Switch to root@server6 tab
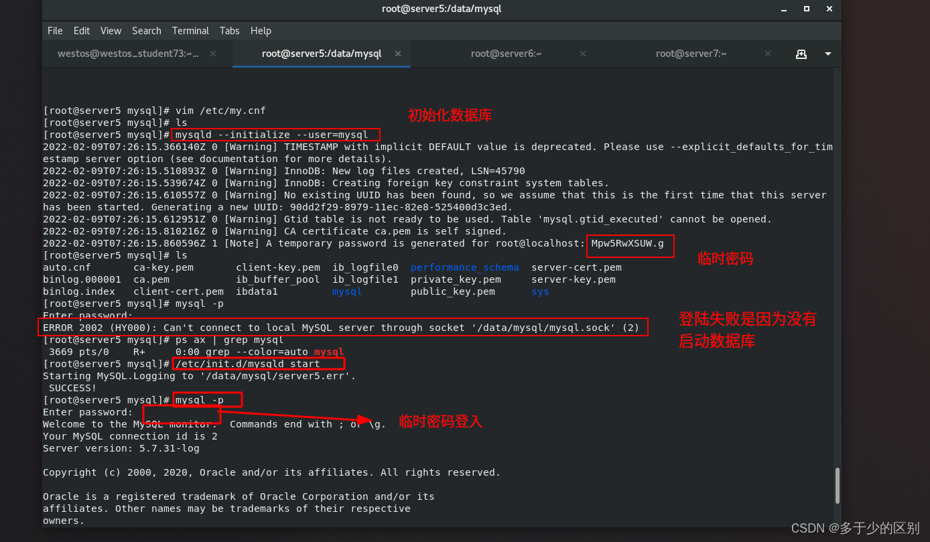Viewport: 930px width, 542px height. [x=506, y=54]
